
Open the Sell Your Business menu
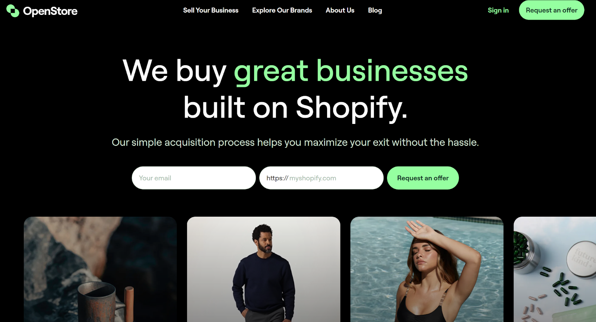[x=210, y=10]
